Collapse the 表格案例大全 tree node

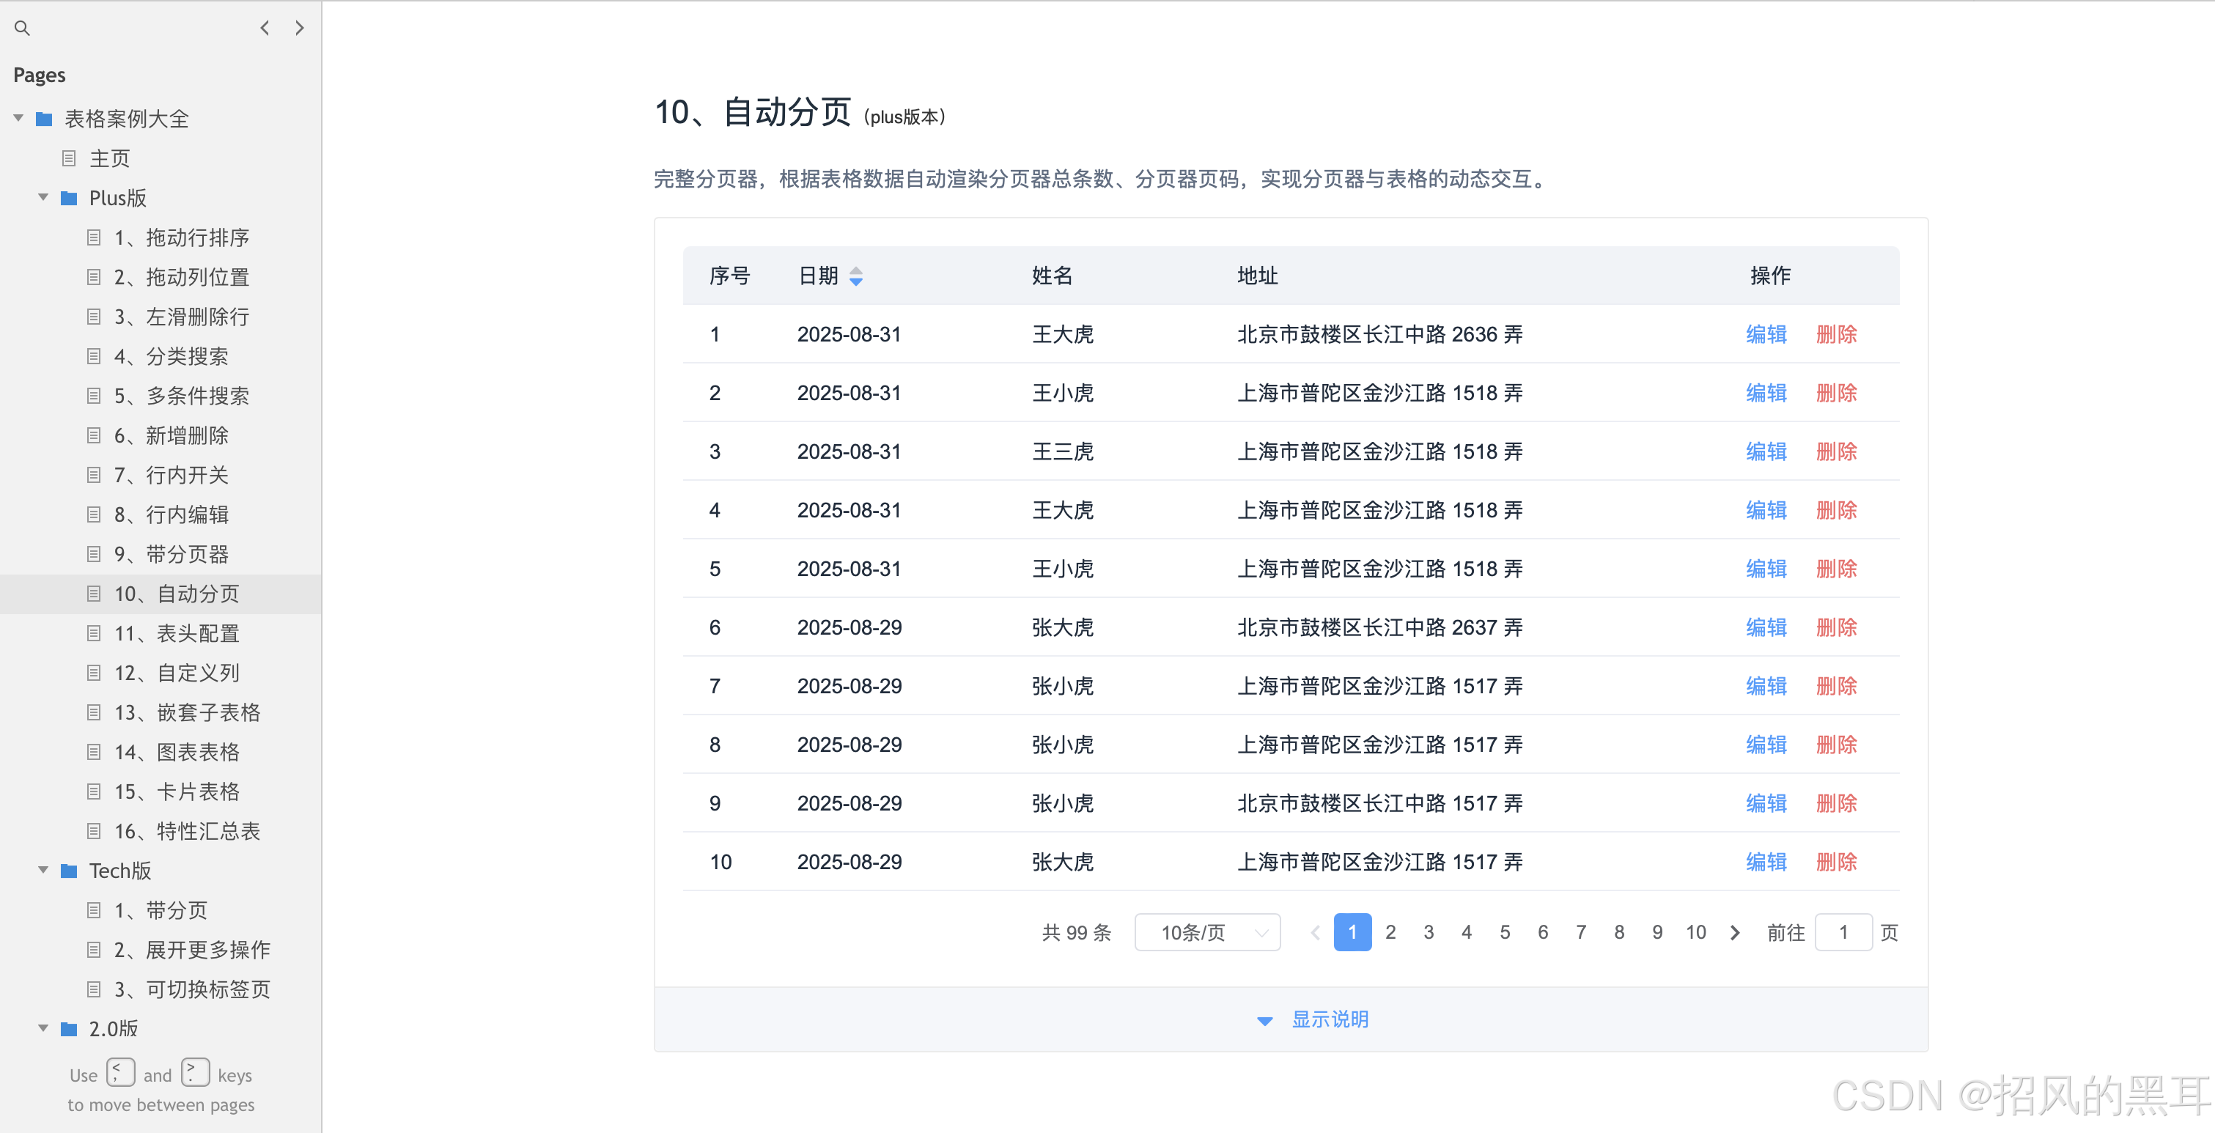click(x=18, y=119)
